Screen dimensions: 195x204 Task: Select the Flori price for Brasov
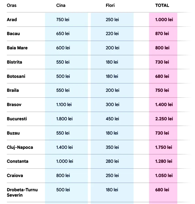(x=113, y=105)
